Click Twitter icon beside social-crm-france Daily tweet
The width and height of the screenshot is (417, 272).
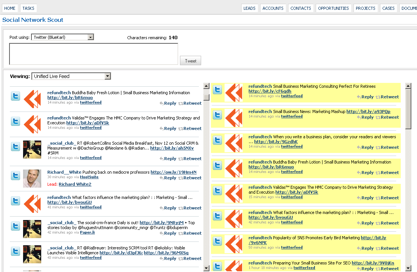pos(16,226)
